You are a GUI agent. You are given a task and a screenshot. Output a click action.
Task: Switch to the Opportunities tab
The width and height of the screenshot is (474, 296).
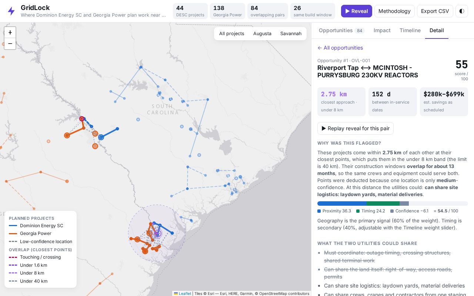coord(341,30)
